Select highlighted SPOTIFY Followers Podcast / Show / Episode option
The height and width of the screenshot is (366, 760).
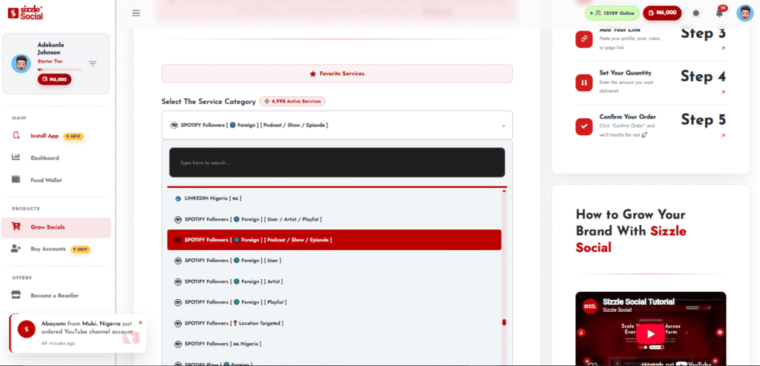click(335, 240)
